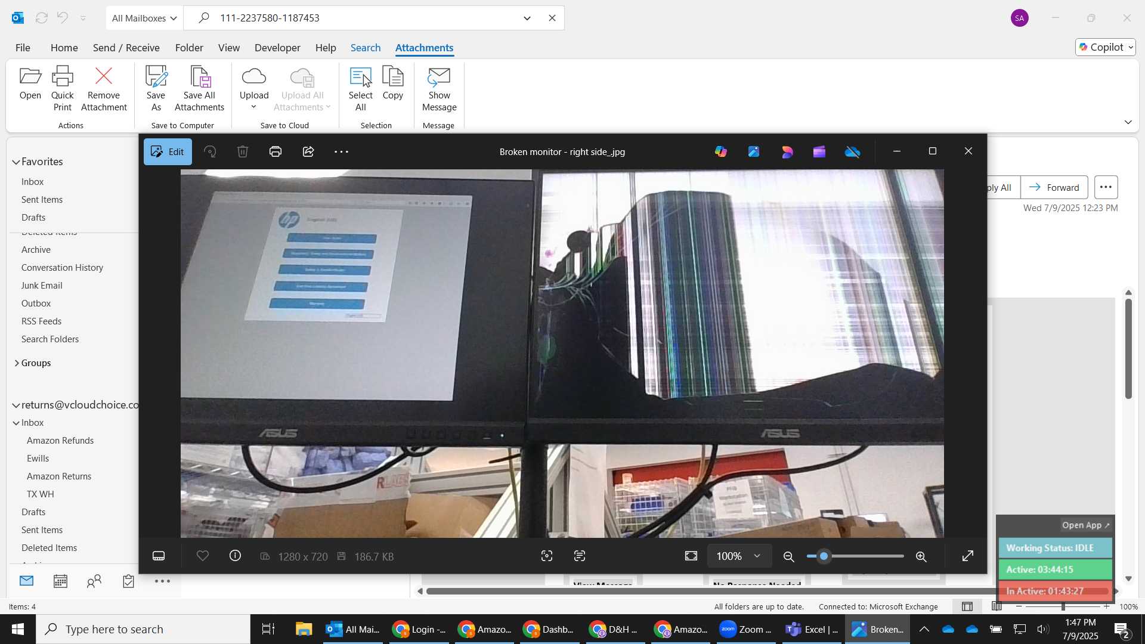The image size is (1145, 644).
Task: Open the Upload dropdown in ribbon
Action: [254, 88]
